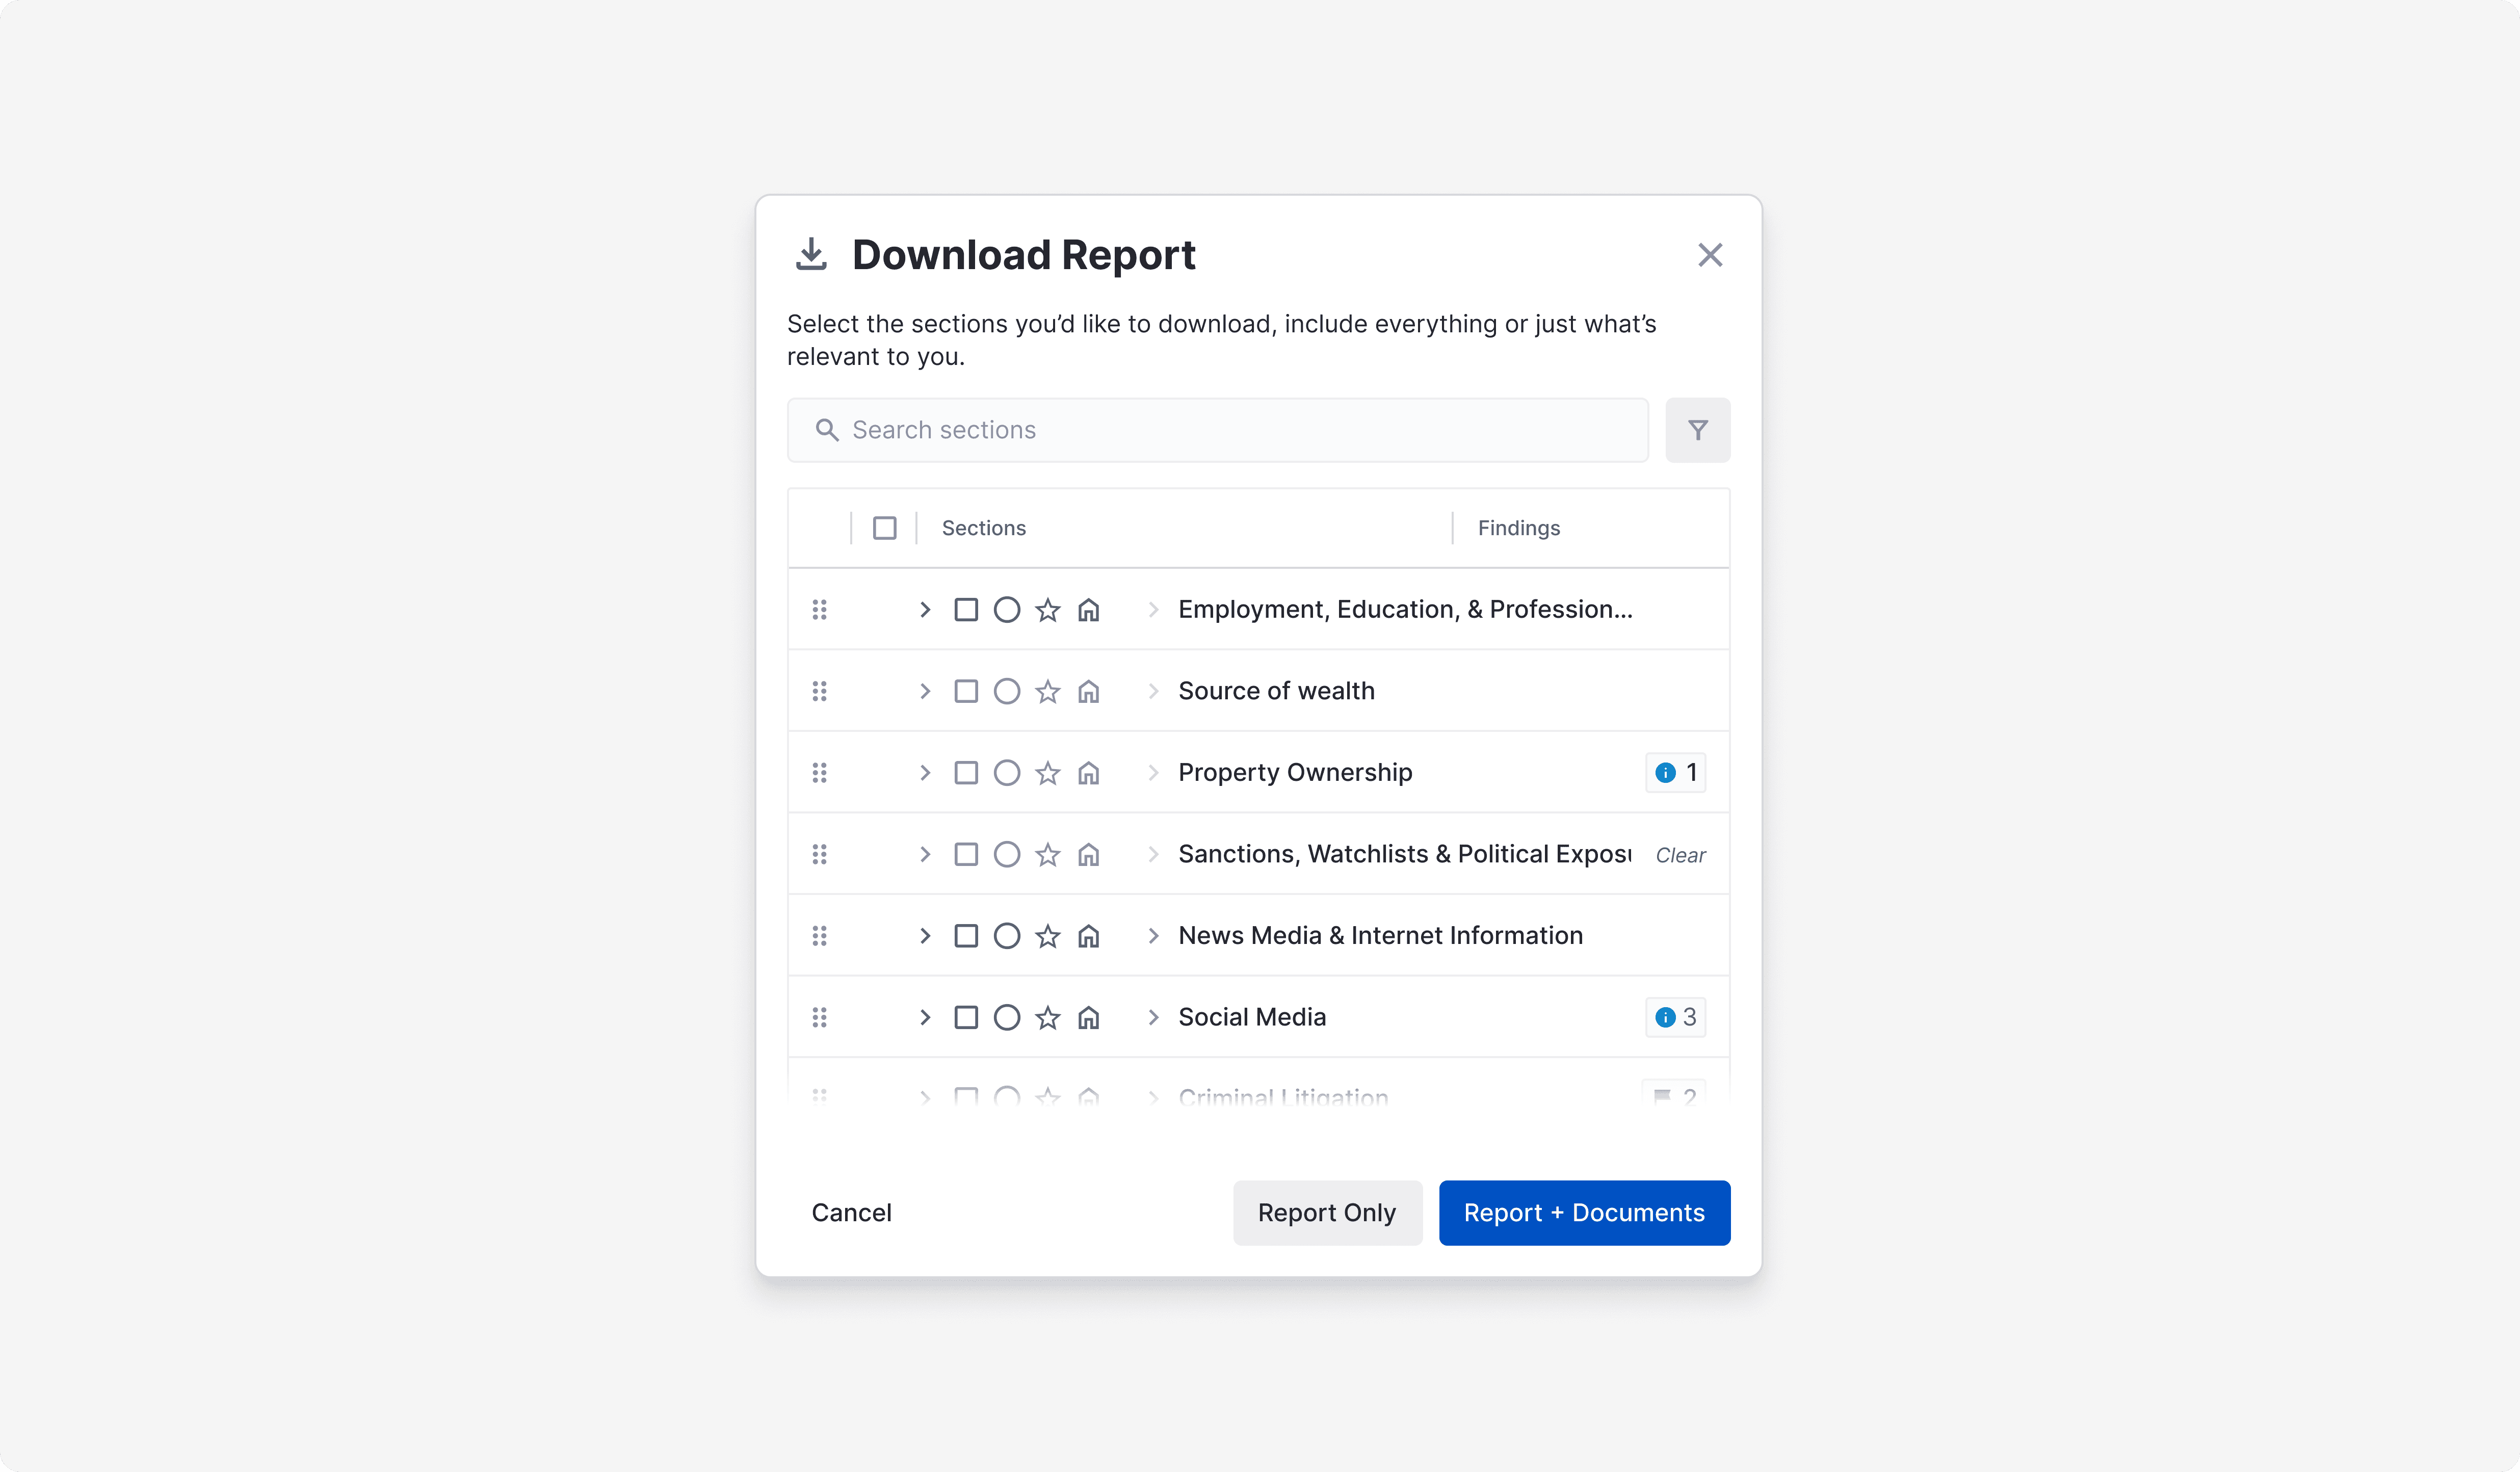Click the info badge on Property Ownership findings
2520x1472 pixels.
[1675, 773]
